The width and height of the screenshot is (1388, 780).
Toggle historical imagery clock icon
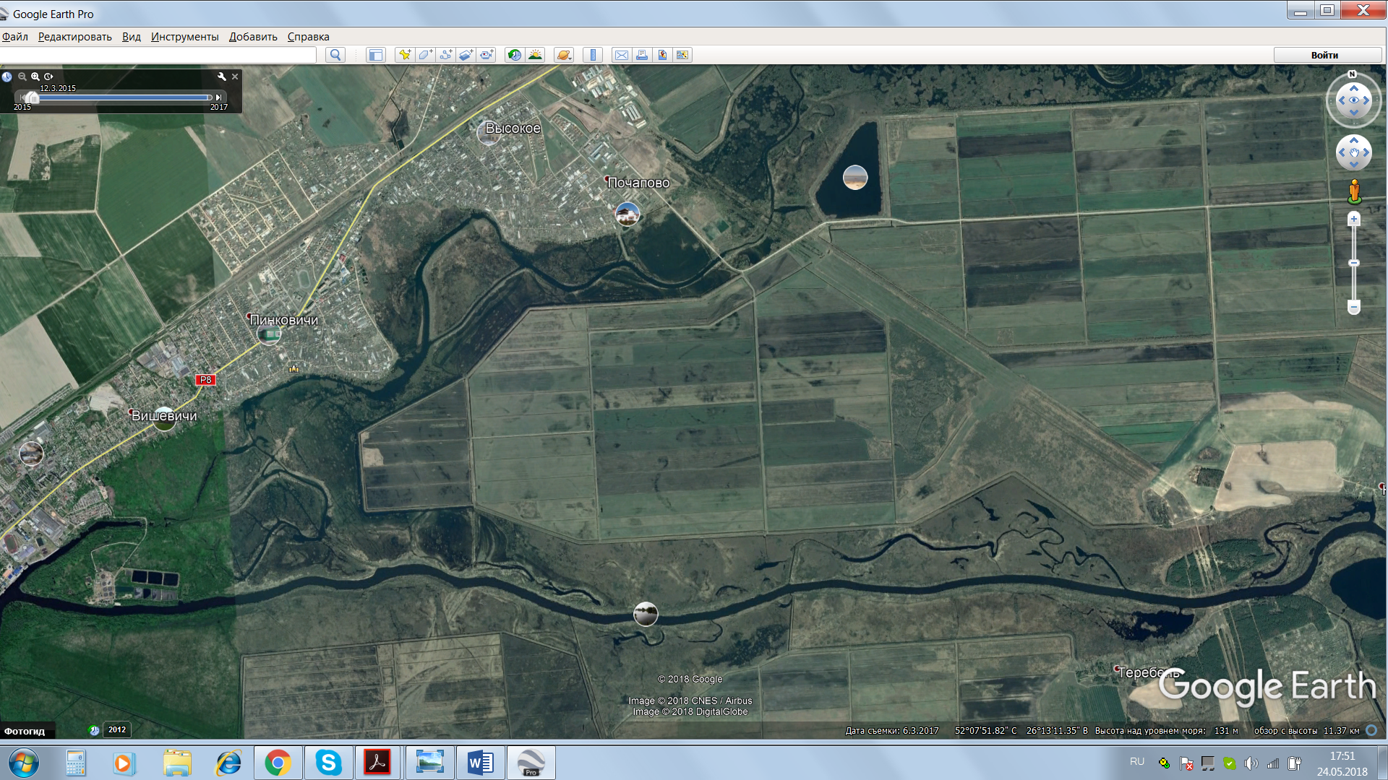point(514,55)
